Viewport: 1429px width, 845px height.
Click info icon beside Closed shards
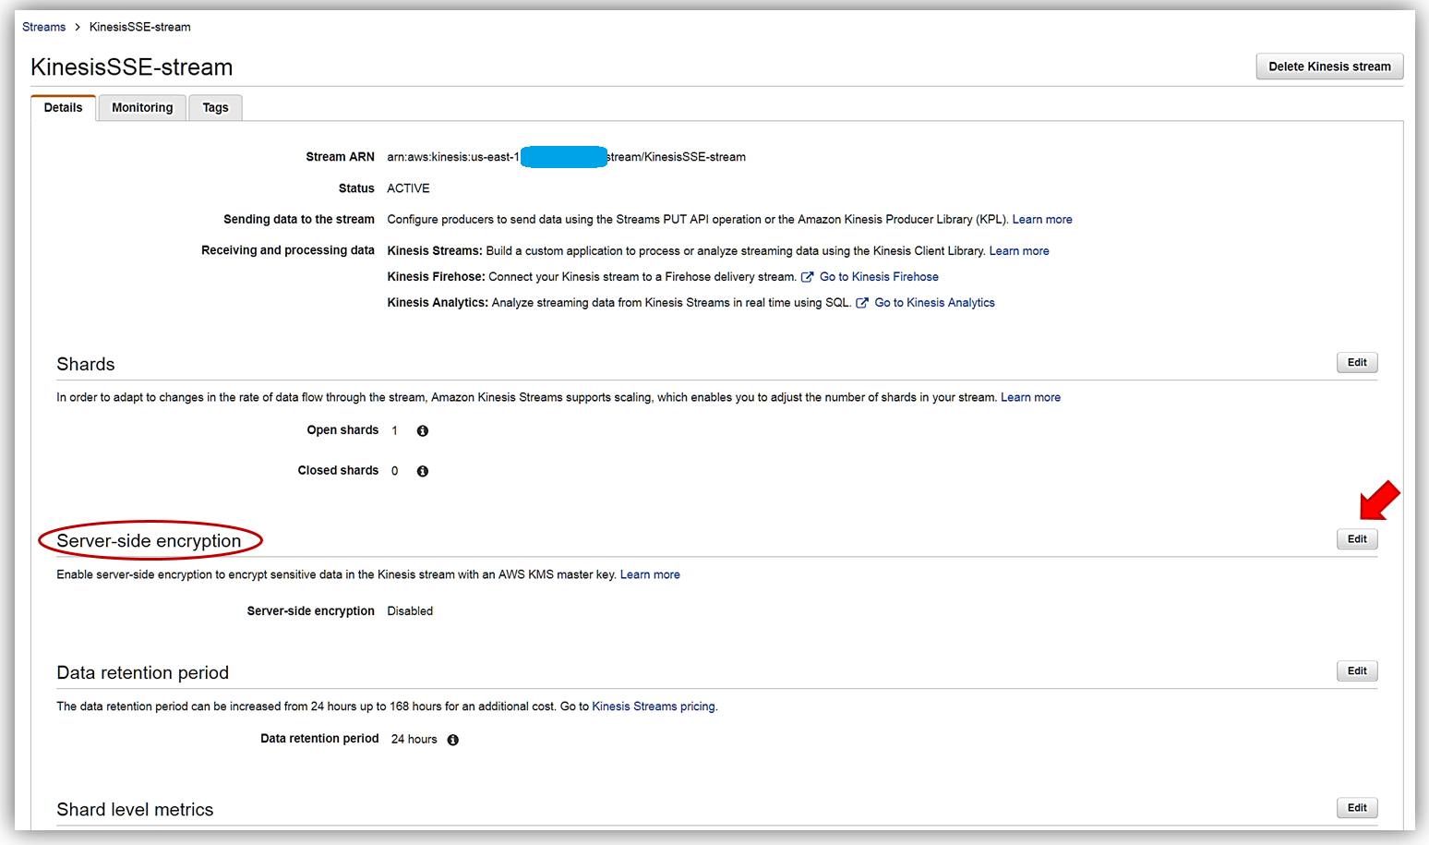click(x=423, y=471)
